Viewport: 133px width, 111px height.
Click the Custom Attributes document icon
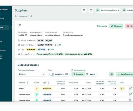click(19, 45)
